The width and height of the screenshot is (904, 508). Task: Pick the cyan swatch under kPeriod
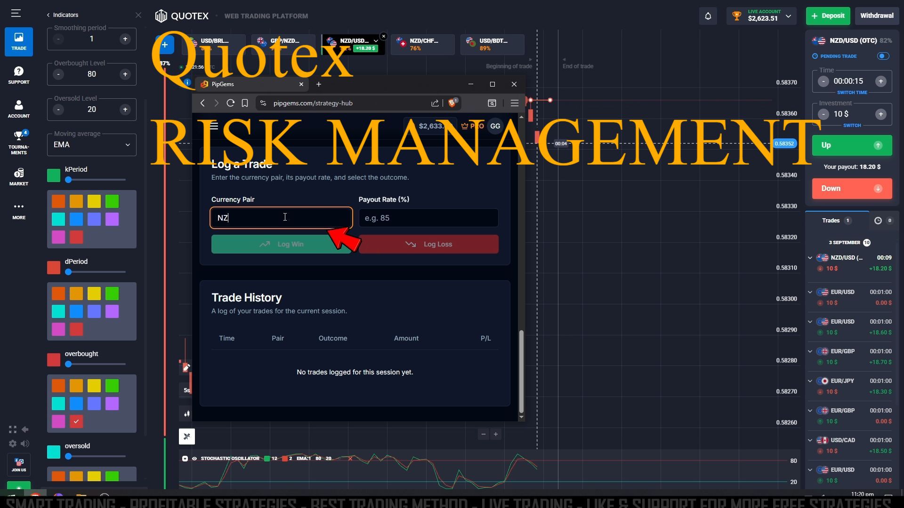click(58, 219)
